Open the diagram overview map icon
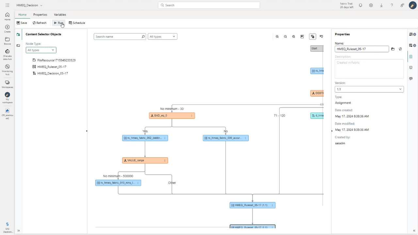 pos(302,37)
